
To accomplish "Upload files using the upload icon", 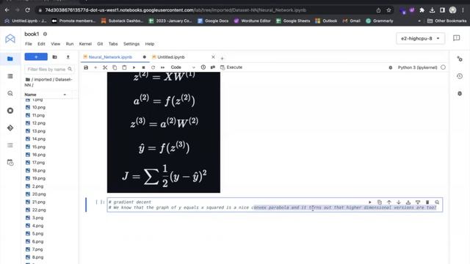I will [68, 57].
